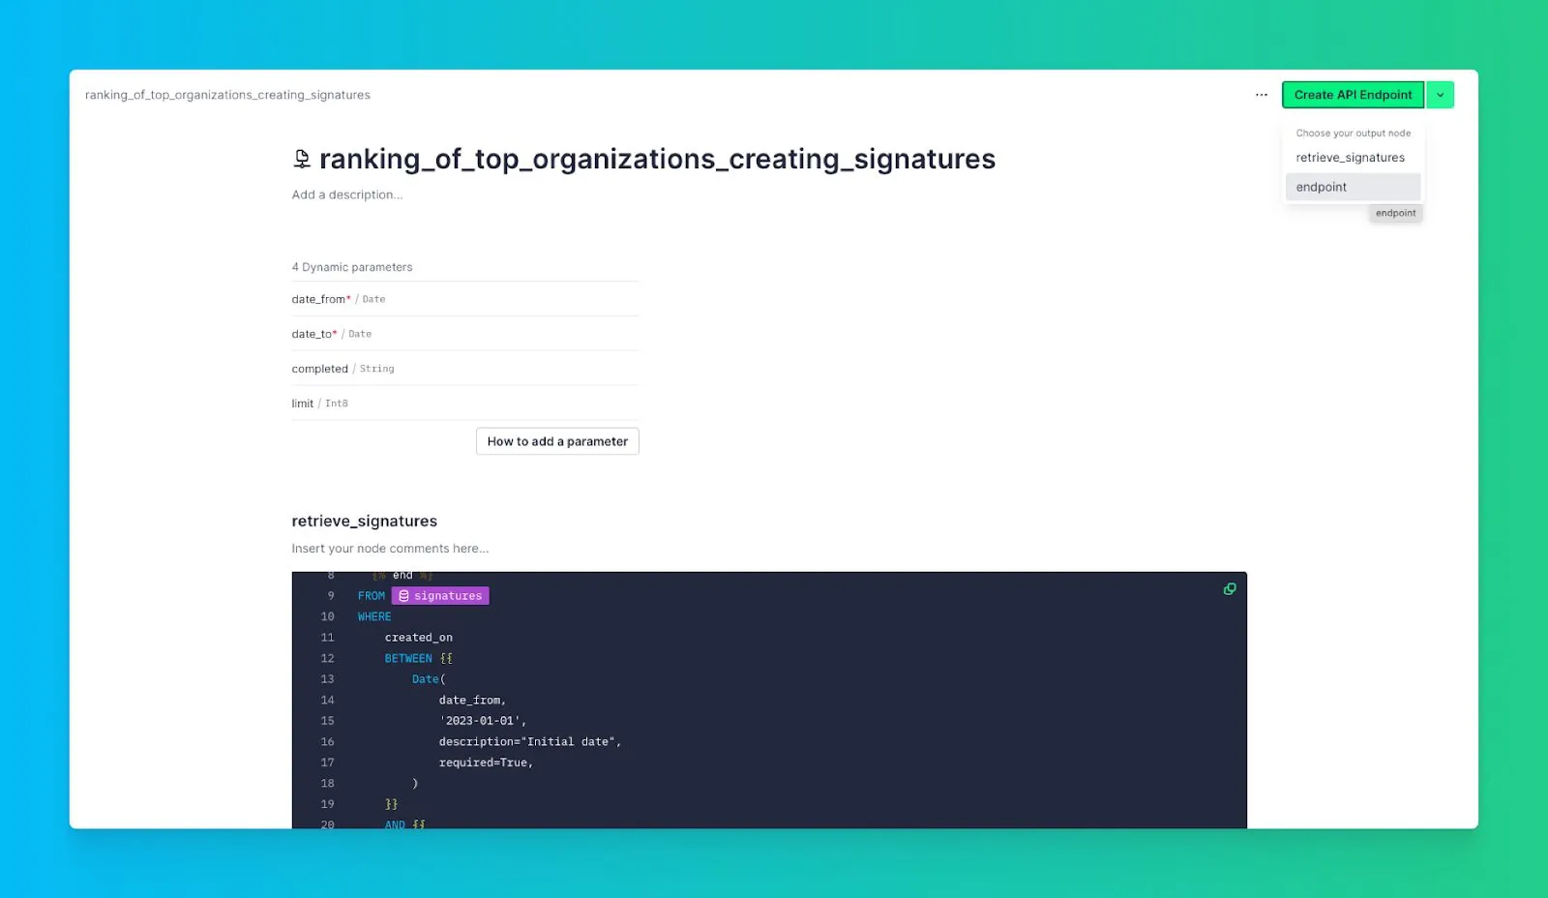1548x898 pixels.
Task: Open the Create API Endpoint dropdown arrow
Action: pos(1441,94)
